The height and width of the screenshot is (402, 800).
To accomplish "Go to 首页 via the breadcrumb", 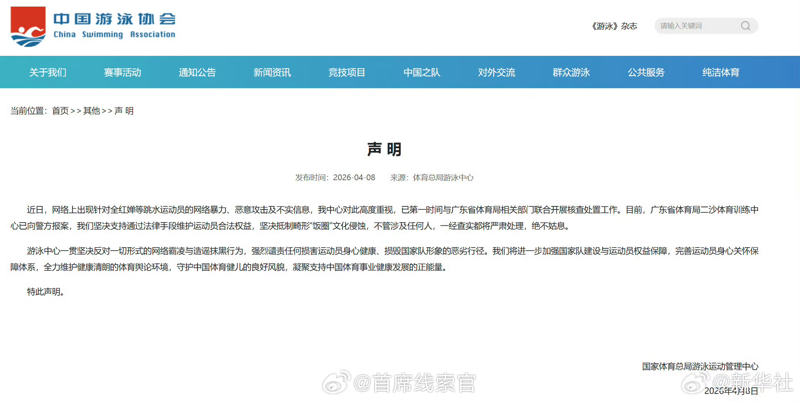I will [60, 111].
